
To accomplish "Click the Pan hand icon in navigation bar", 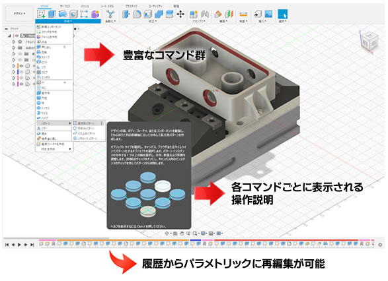I will (x=182, y=233).
